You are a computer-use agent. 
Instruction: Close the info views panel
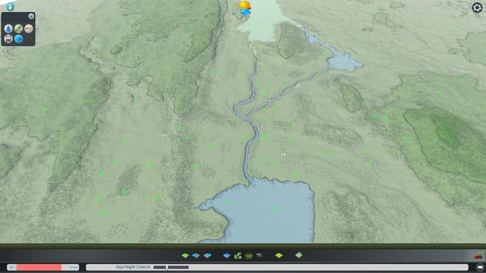tap(31, 16)
